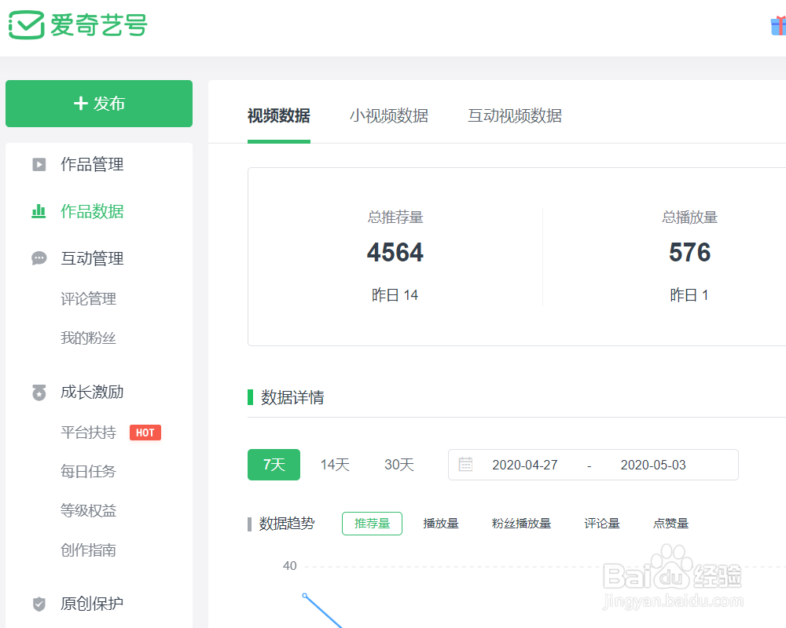Open the 2020-04-27 start date selector
The height and width of the screenshot is (628, 786).
tap(525, 464)
